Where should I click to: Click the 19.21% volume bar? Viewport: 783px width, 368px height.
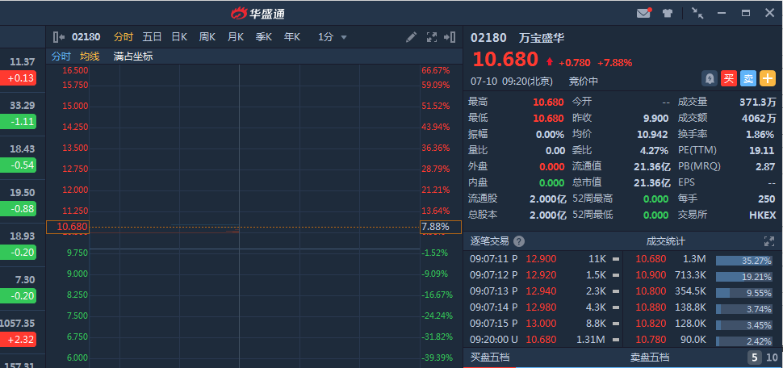click(x=744, y=277)
